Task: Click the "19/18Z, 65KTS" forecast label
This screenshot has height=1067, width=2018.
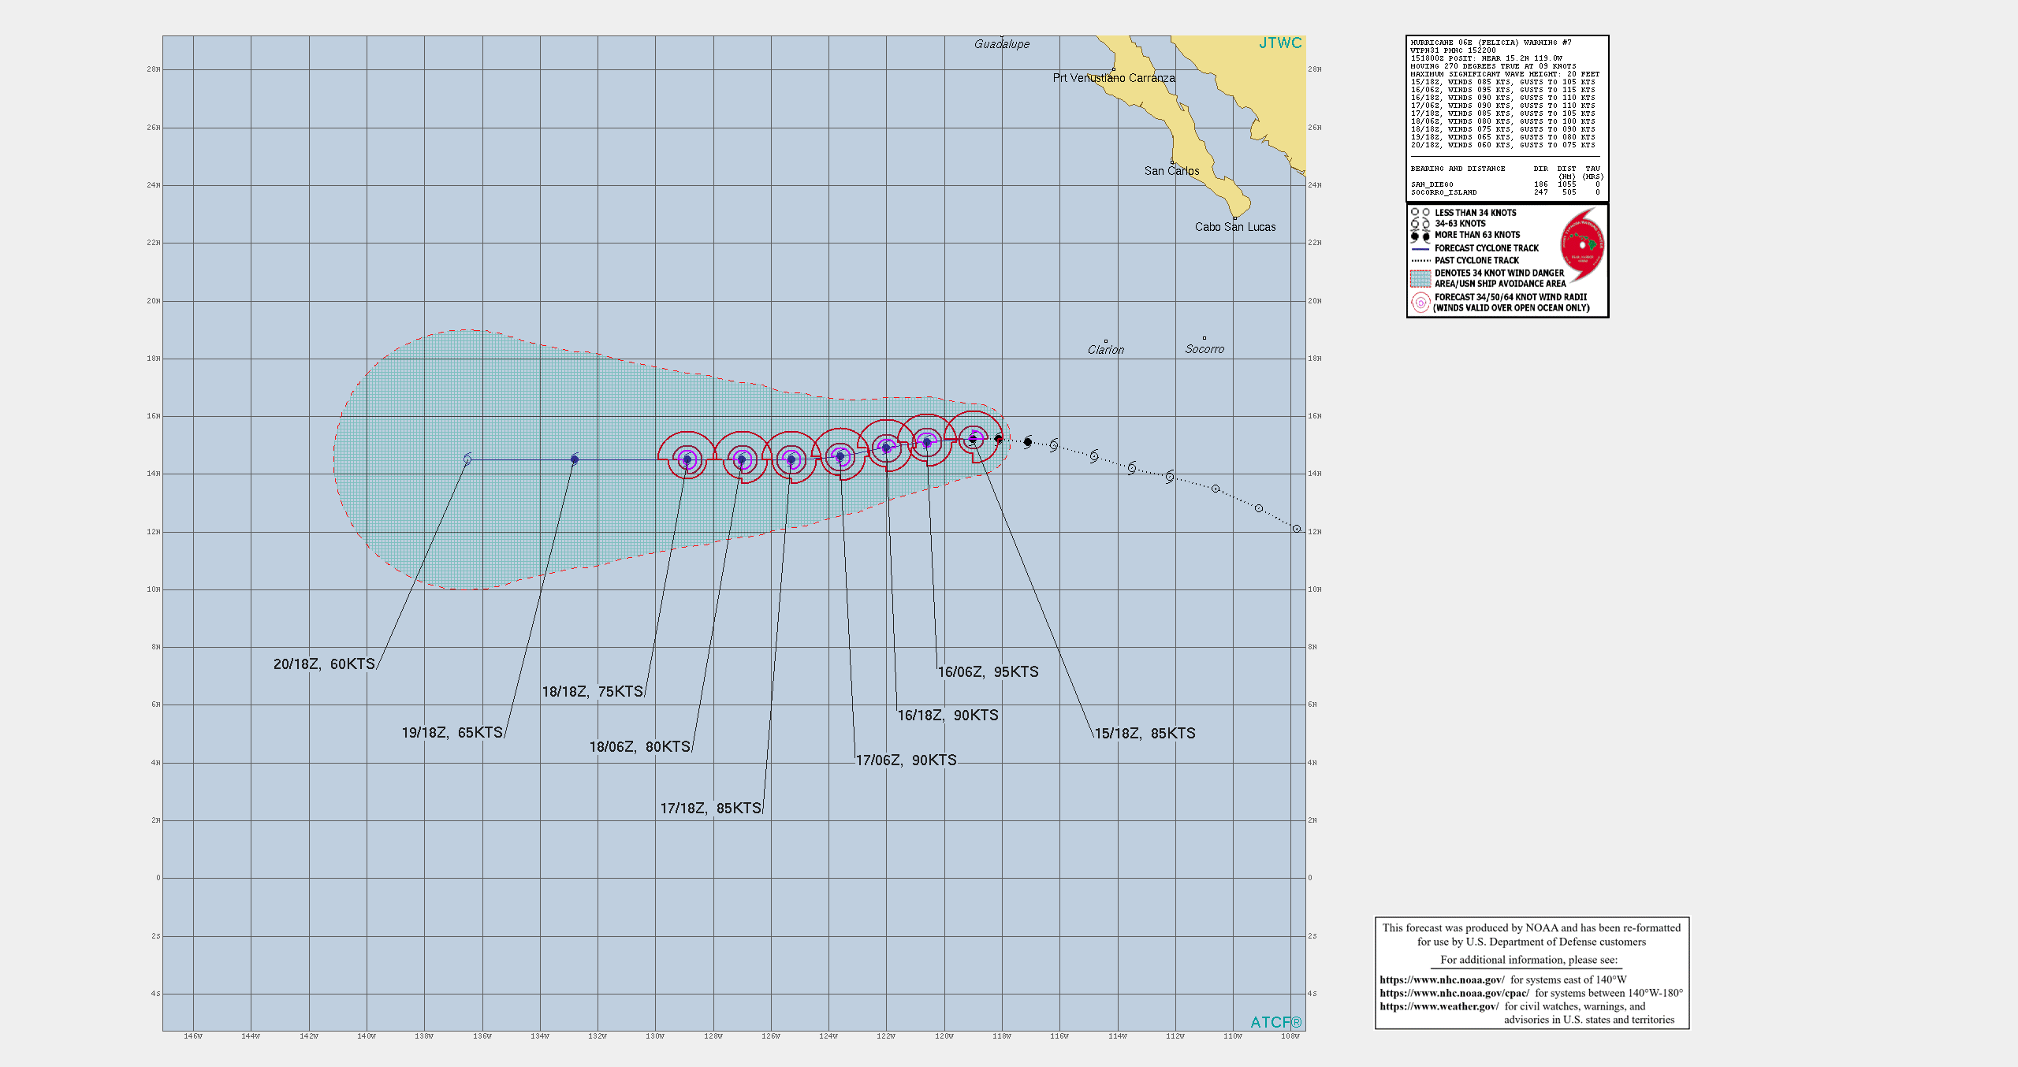Action: tap(452, 733)
